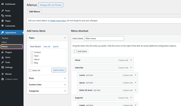The width and height of the screenshot is (181, 106).
Task: Open Themes in the Appearance submenu
Action: click(5, 38)
